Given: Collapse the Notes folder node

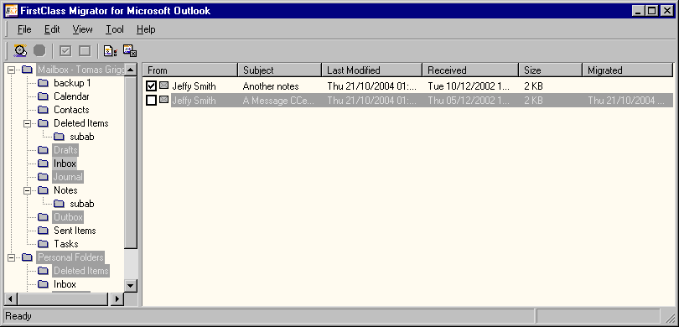Looking at the screenshot, I should coord(28,190).
